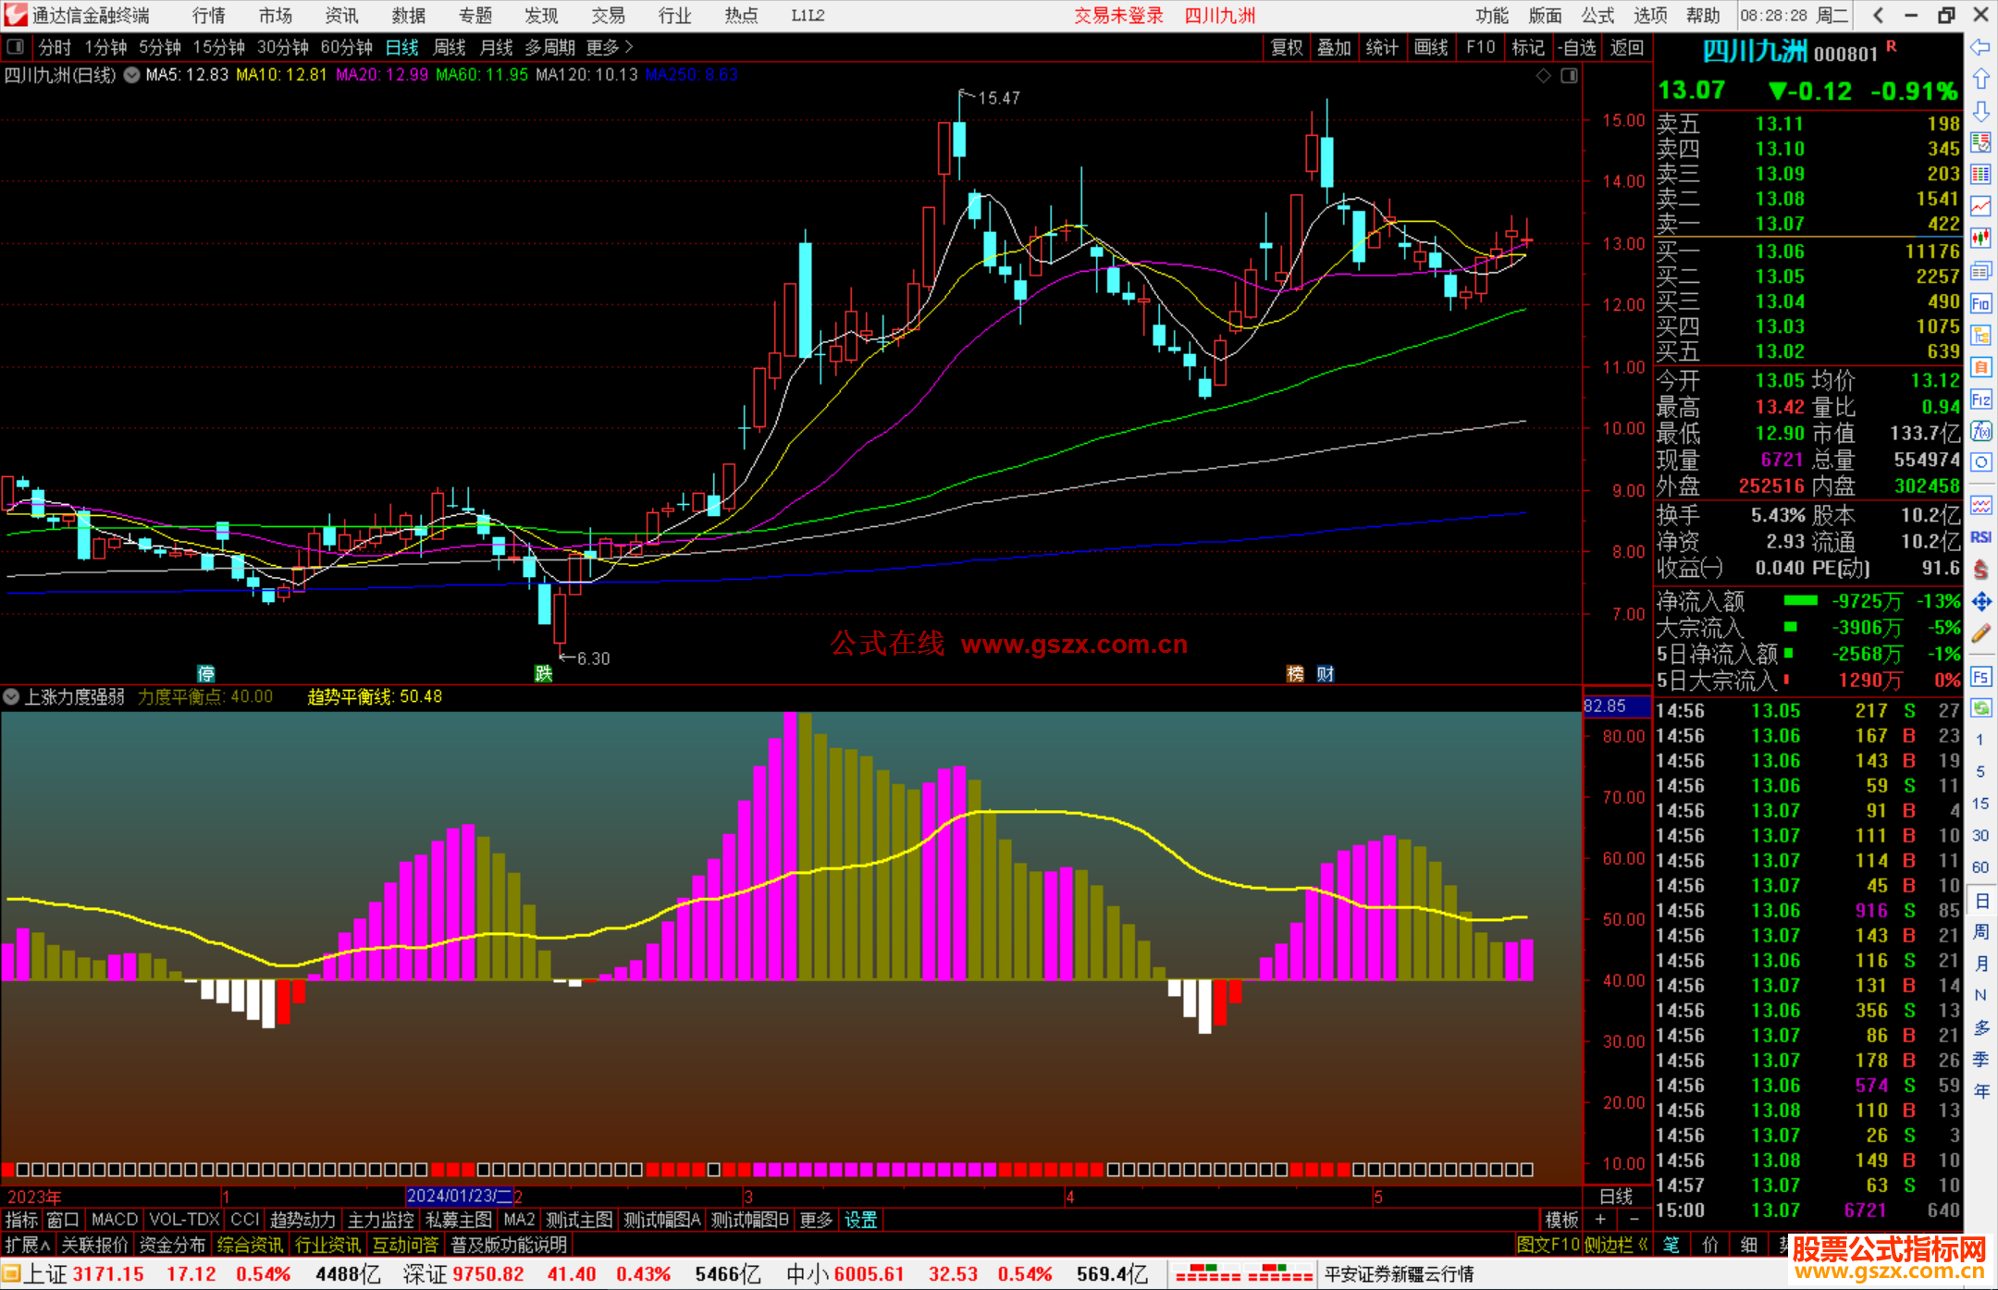Click the 设置 settings link
This screenshot has height=1290, width=1998.
(860, 1220)
